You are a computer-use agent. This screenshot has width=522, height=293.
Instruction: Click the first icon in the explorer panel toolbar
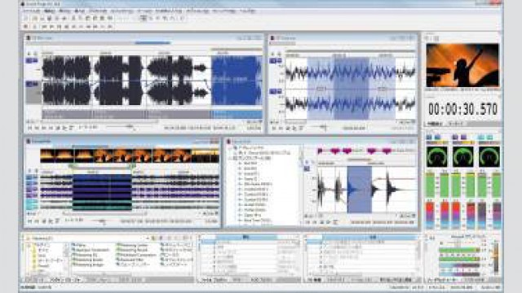[154, 238]
